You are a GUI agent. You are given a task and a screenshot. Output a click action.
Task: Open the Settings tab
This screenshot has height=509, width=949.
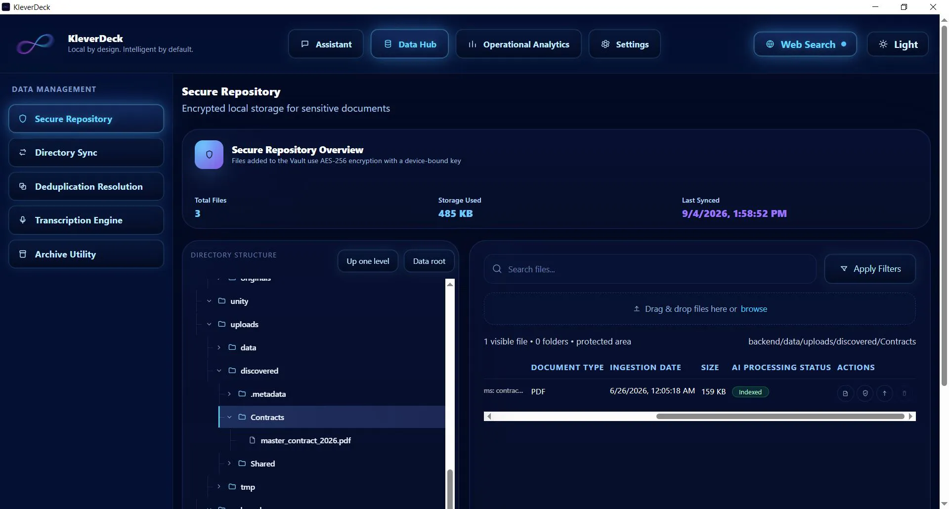[624, 44]
